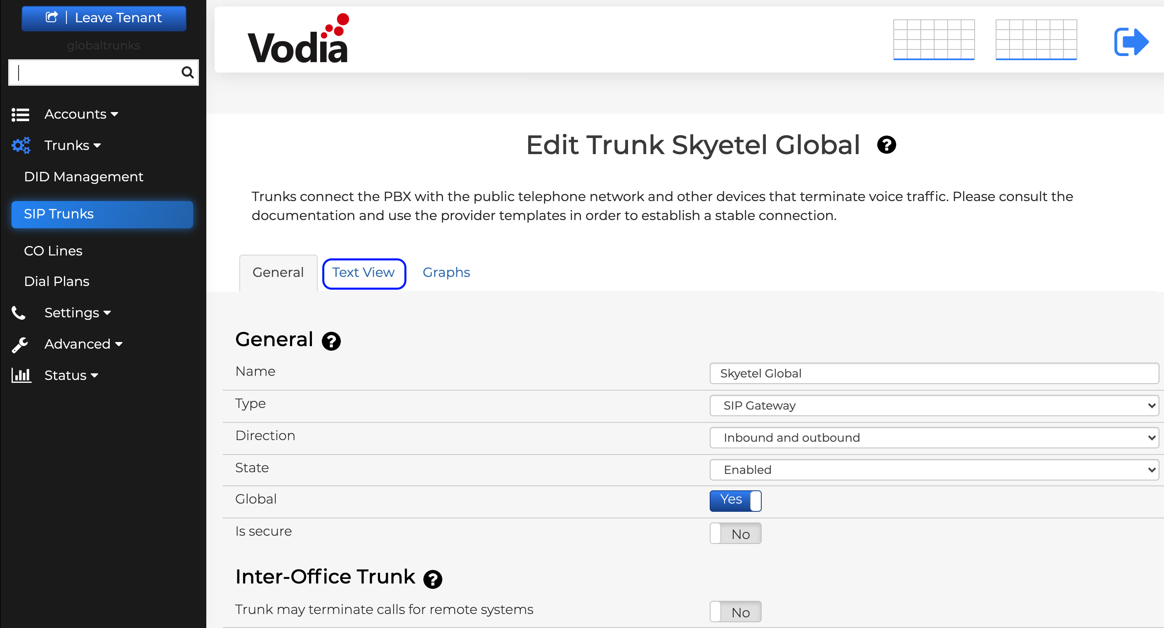Click the first grid panel in header
1164x628 pixels.
(x=933, y=39)
